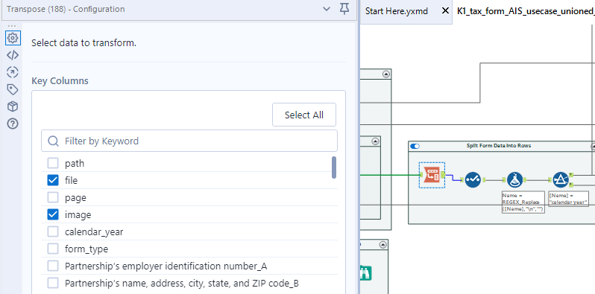The width and height of the screenshot is (595, 294).
Task: Open the Help question mark icon
Action: point(13,124)
